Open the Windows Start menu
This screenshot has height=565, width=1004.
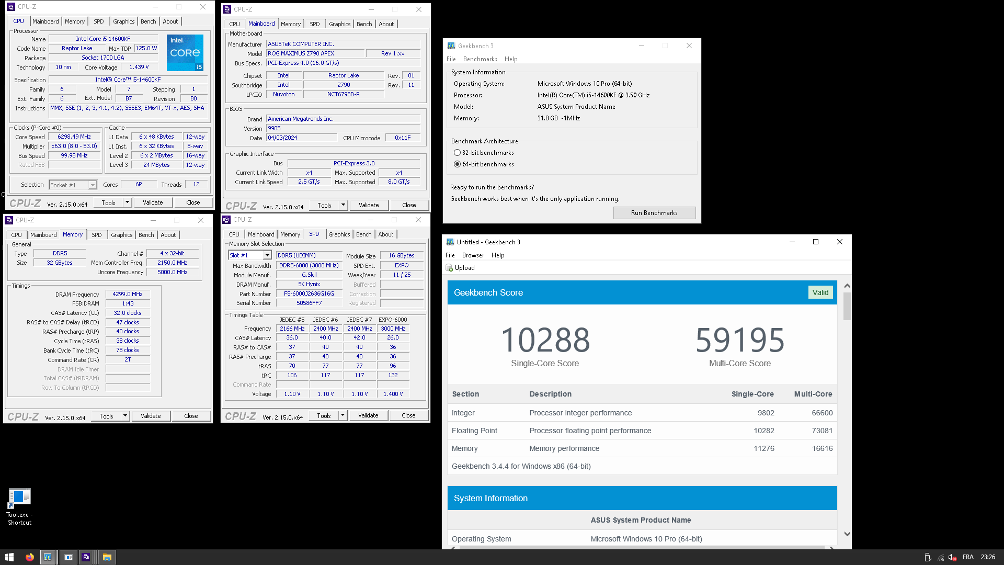tap(9, 557)
